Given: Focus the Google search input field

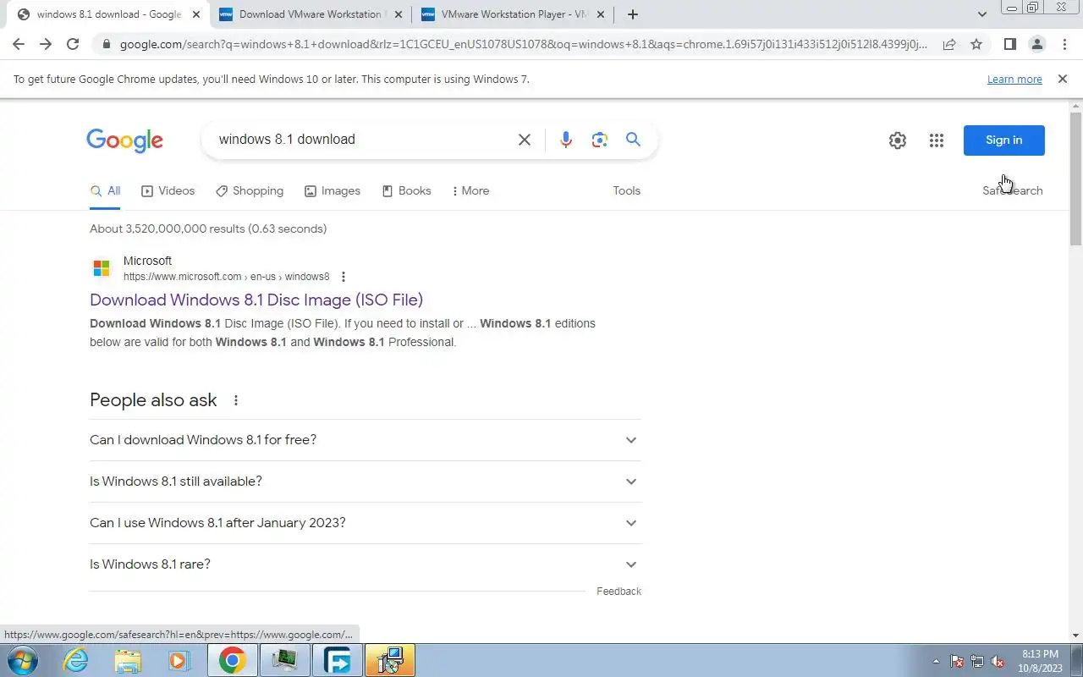Looking at the screenshot, I should (362, 140).
